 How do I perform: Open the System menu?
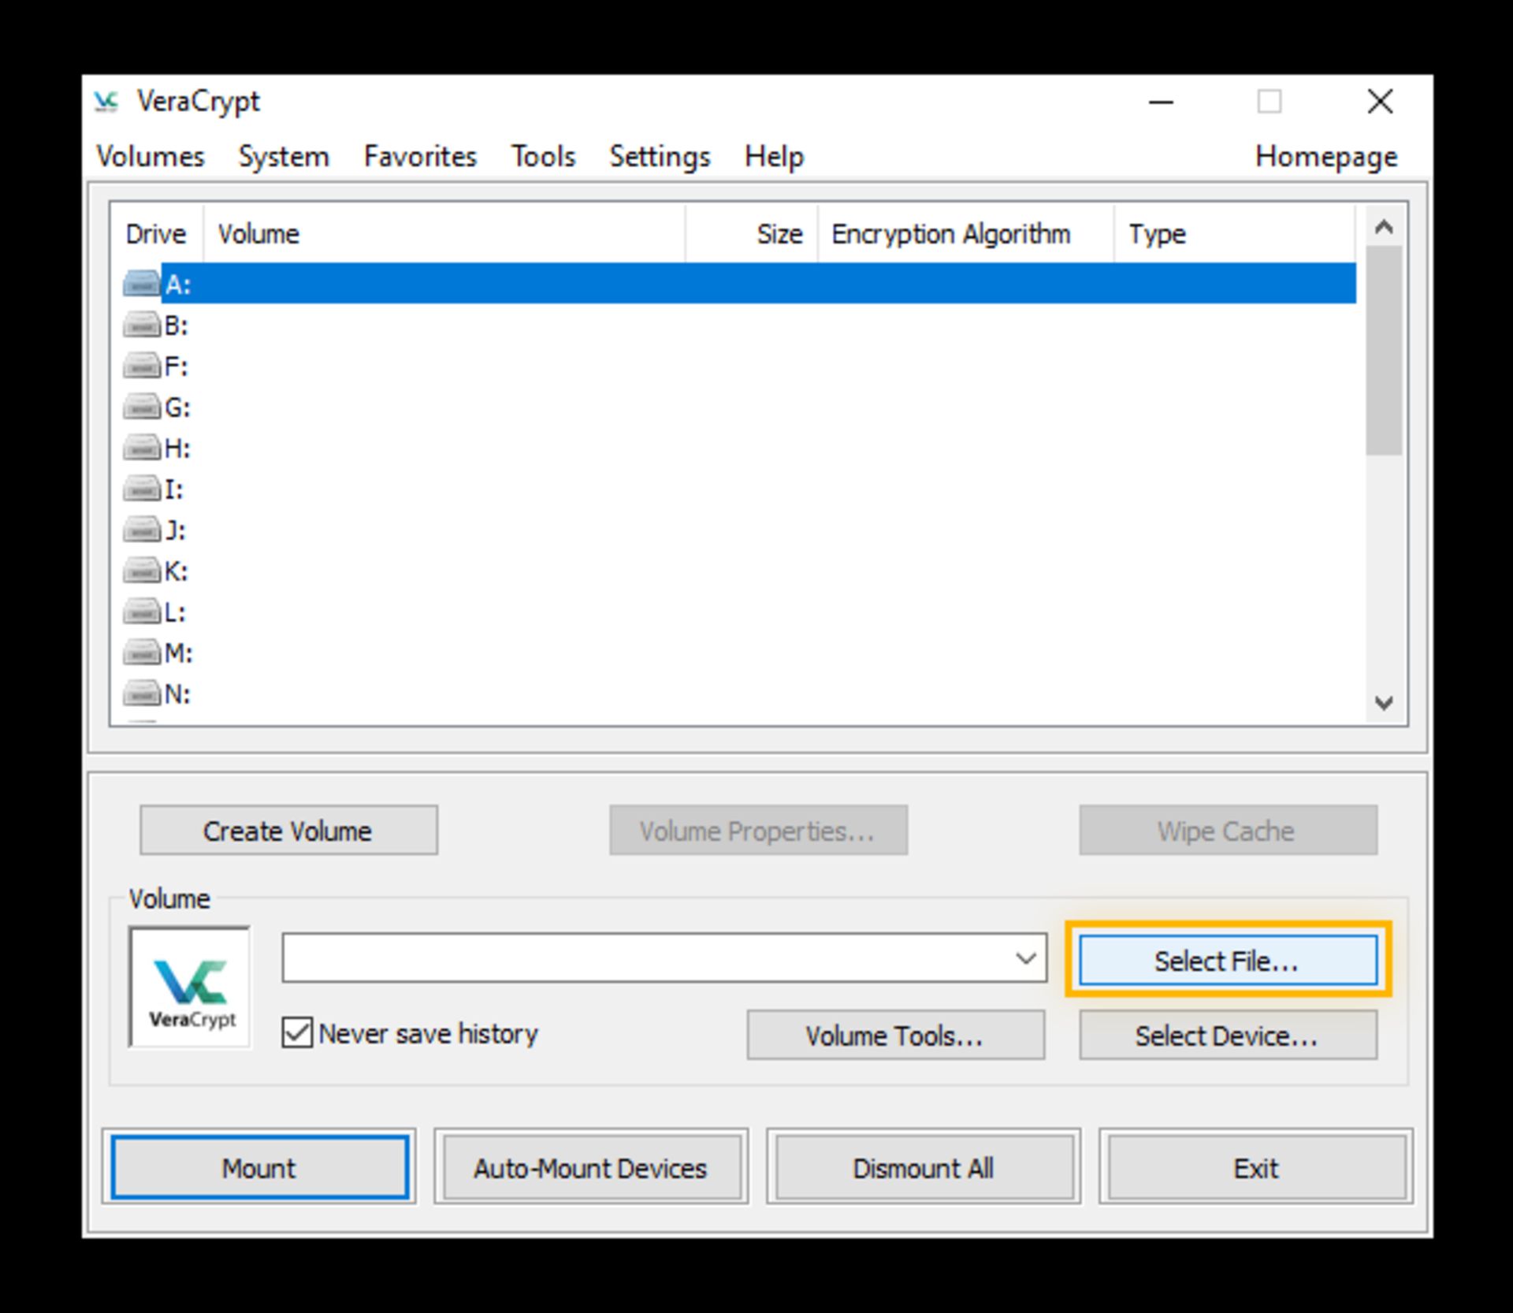(x=284, y=156)
